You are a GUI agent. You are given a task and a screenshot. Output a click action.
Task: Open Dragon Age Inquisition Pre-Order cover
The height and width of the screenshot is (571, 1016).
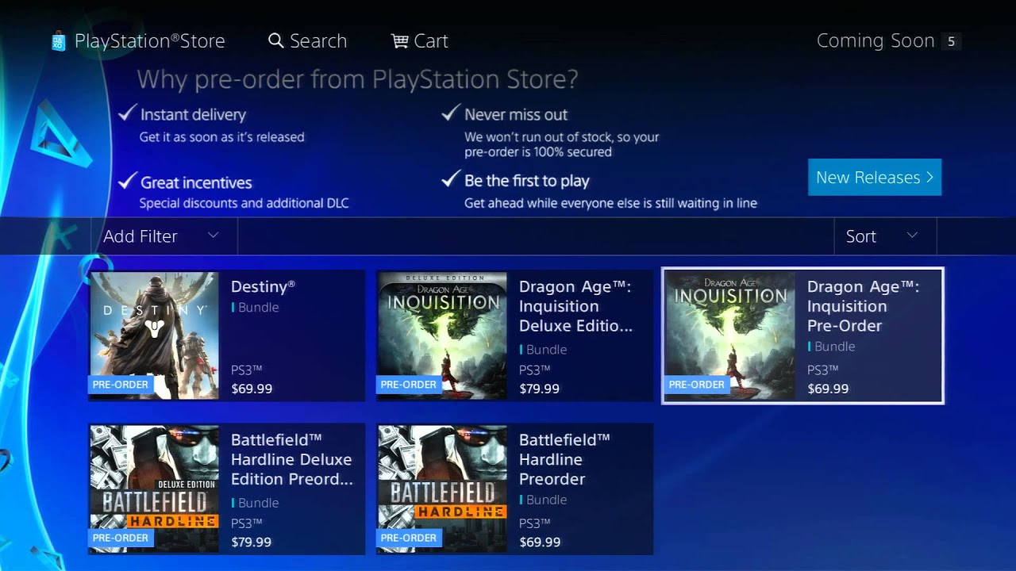pos(729,336)
